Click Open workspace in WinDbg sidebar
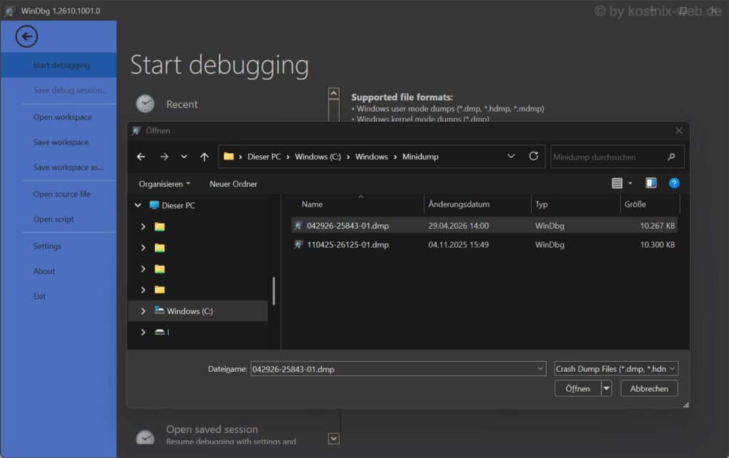This screenshot has height=458, width=729. click(63, 118)
